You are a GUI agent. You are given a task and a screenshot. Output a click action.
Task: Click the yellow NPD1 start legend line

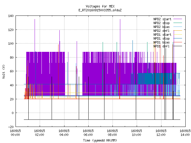tap(178, 35)
